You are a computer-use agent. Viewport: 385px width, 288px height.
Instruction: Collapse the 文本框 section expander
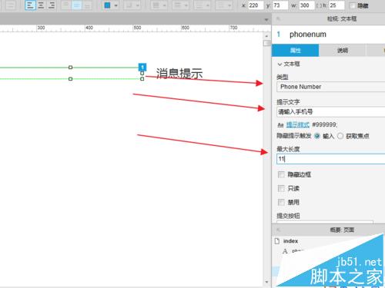pos(280,64)
